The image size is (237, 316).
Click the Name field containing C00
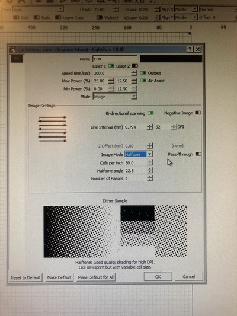[115, 59]
